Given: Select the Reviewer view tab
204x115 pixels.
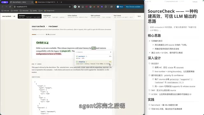Looking at the screenshot, I should 30,16.
